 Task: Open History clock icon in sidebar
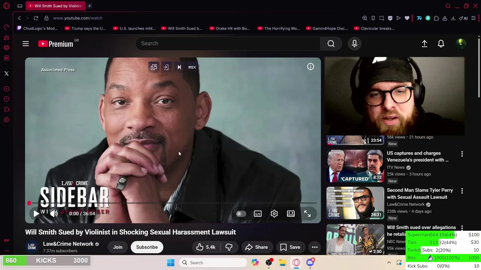tap(6, 99)
